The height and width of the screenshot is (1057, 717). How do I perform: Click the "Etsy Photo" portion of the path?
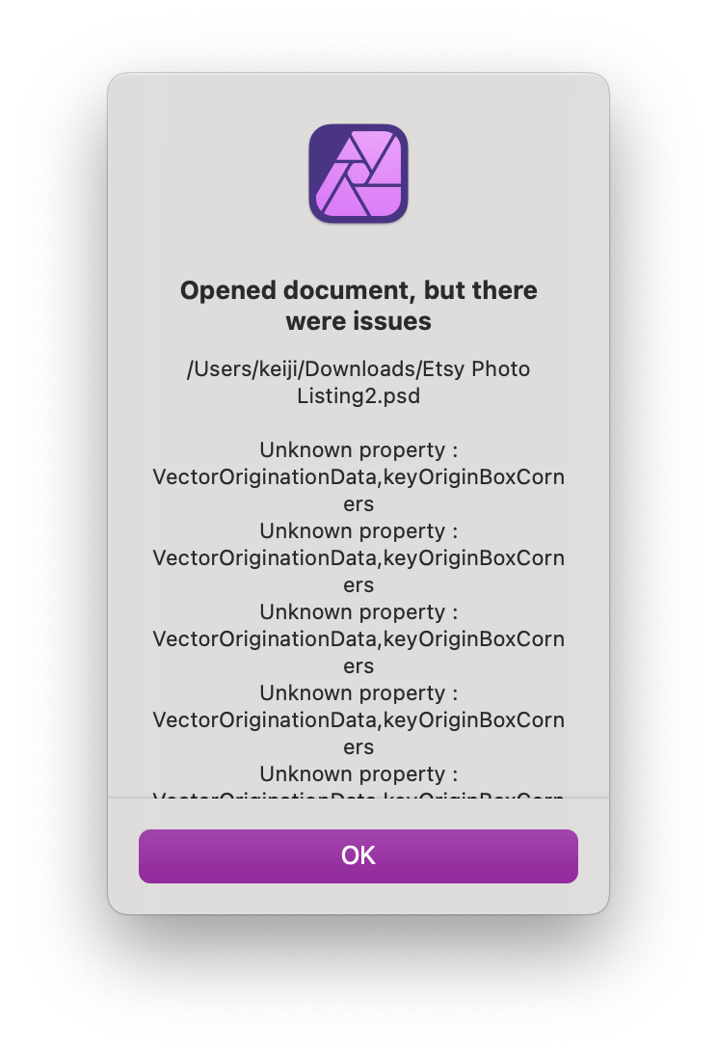480,369
